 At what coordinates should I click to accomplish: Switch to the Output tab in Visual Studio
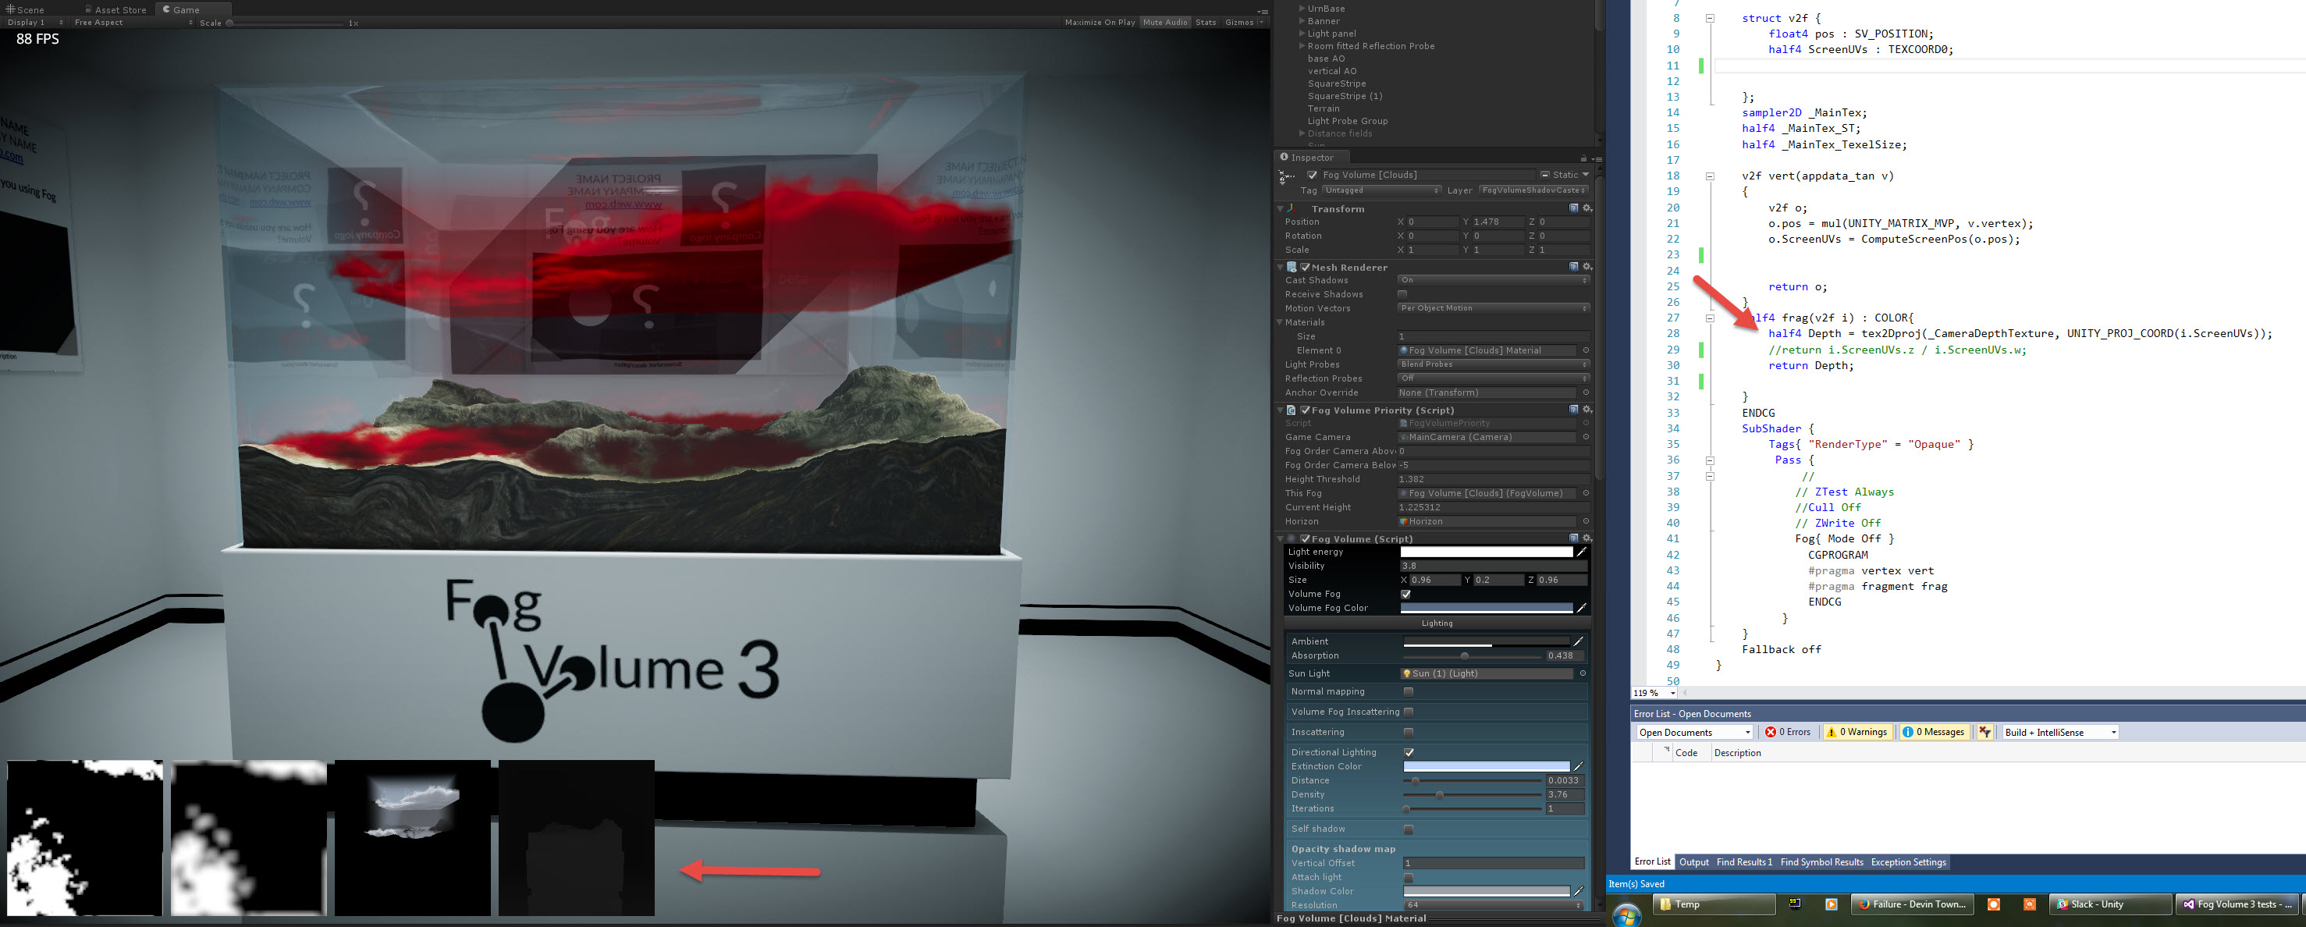pos(1693,861)
